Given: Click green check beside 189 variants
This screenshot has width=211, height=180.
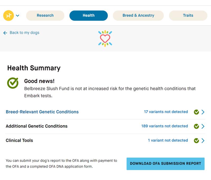Looking at the screenshot, I should 196,126.
